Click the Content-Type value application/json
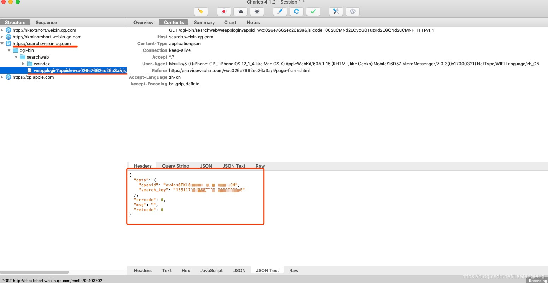 185,43
